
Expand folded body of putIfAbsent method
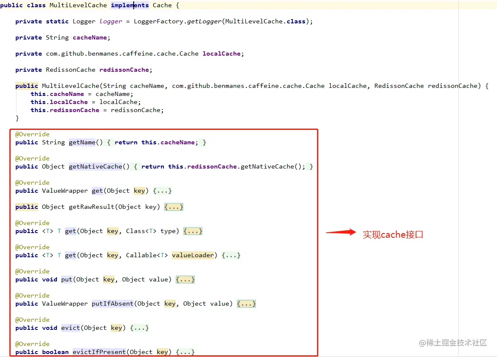coord(246,304)
